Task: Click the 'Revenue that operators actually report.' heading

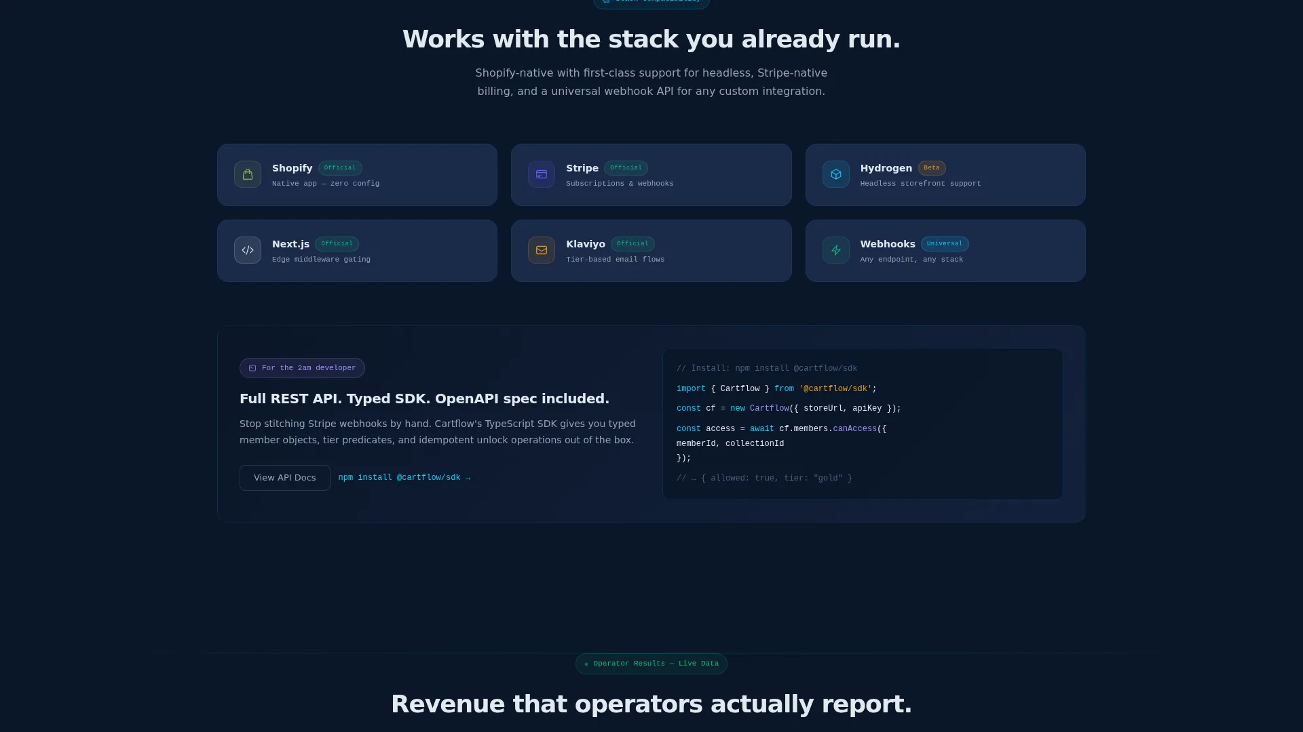Action: [x=651, y=704]
